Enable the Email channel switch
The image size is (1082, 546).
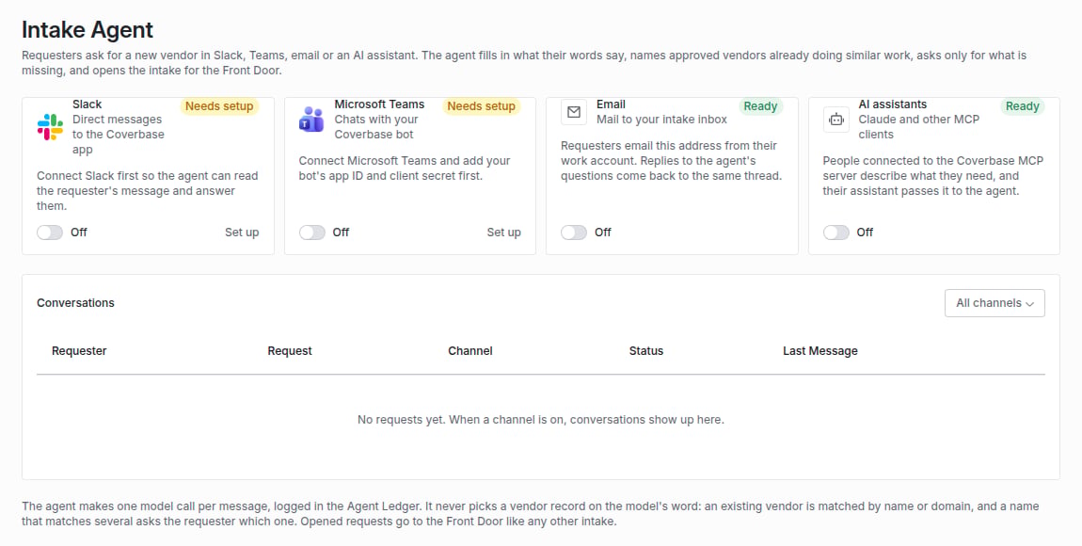(x=573, y=233)
